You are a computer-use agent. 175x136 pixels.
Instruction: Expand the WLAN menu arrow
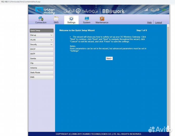pyautogui.click(x=52, y=40)
